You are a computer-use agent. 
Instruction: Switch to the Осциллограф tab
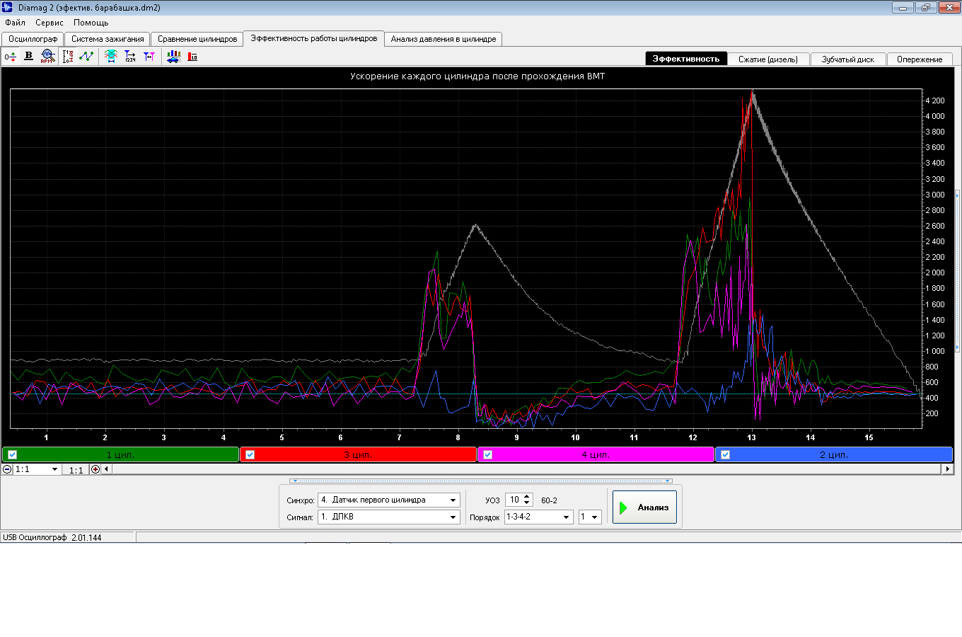coord(33,39)
